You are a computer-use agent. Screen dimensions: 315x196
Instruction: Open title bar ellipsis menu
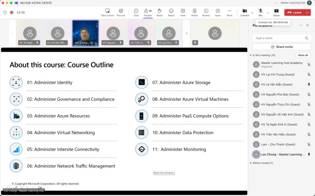click(277, 3)
